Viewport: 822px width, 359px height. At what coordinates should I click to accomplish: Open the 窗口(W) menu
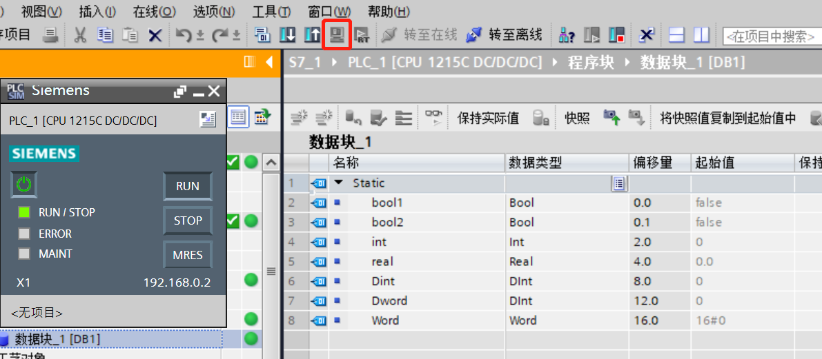[x=329, y=12]
